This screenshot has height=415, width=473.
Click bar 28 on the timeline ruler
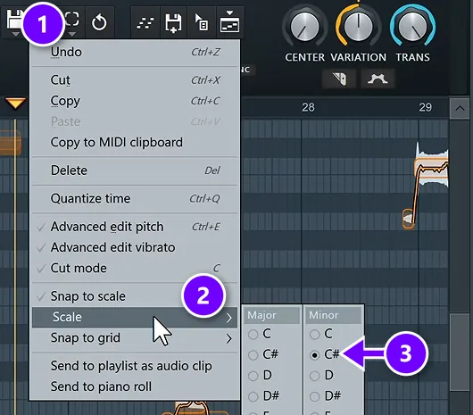click(308, 107)
